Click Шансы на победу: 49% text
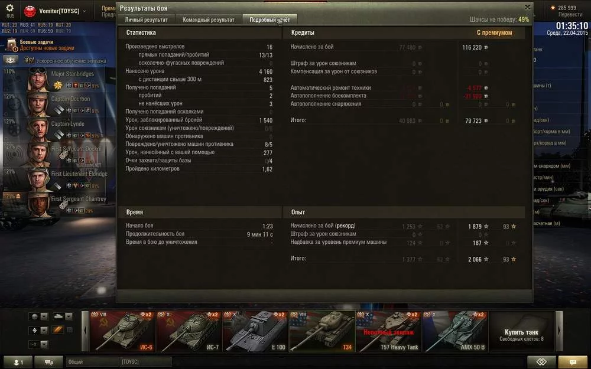Image resolution: width=591 pixels, height=369 pixels. pos(499,19)
